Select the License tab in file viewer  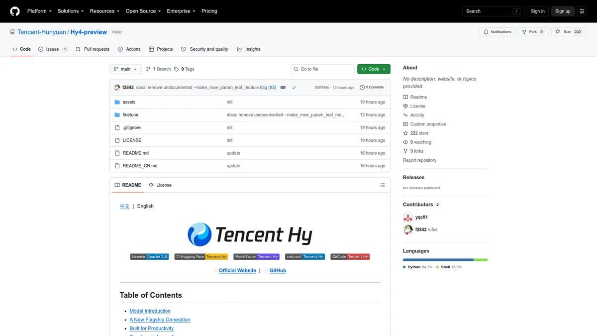(160, 185)
